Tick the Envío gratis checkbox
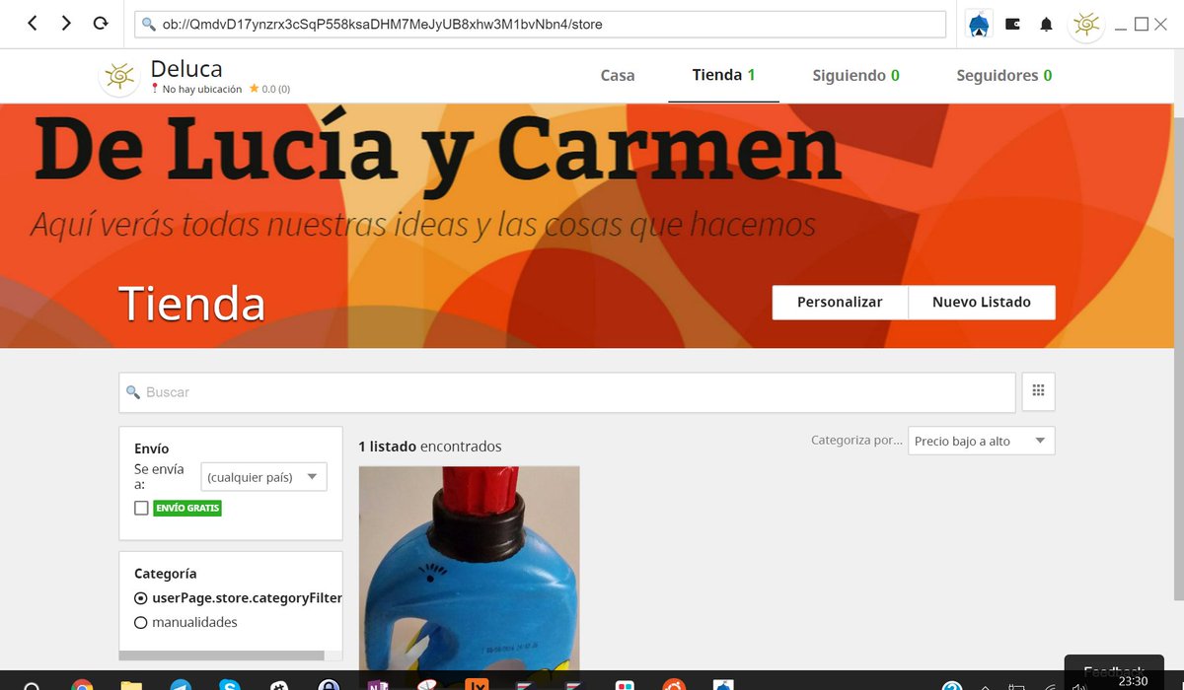 (141, 509)
